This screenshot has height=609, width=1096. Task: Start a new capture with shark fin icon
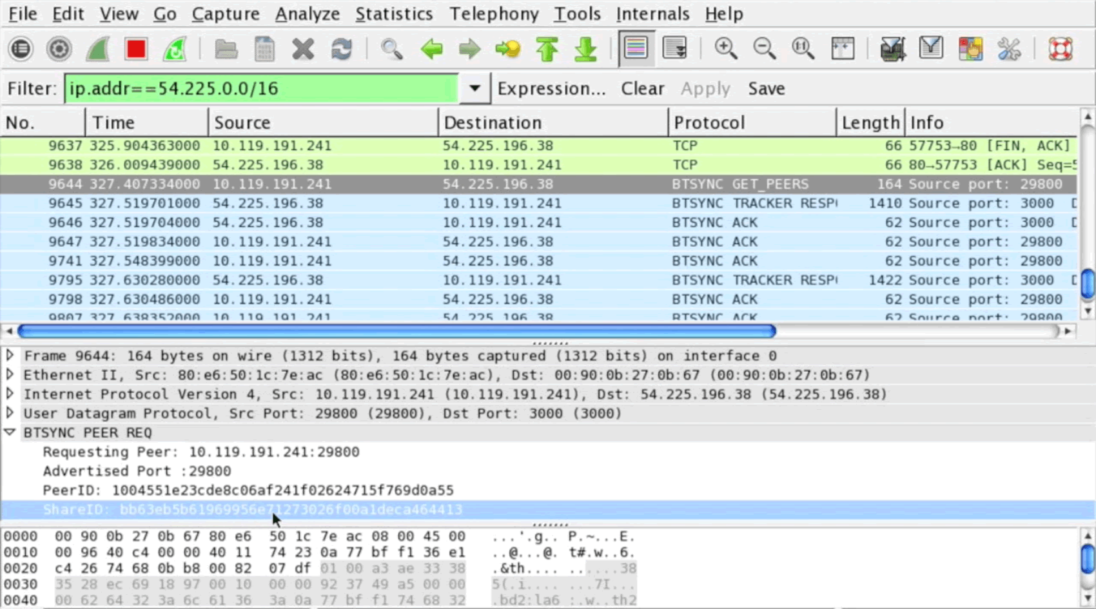97,49
